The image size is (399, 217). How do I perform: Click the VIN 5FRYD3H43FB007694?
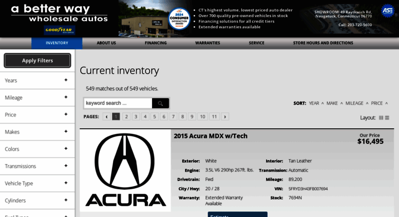308,189
